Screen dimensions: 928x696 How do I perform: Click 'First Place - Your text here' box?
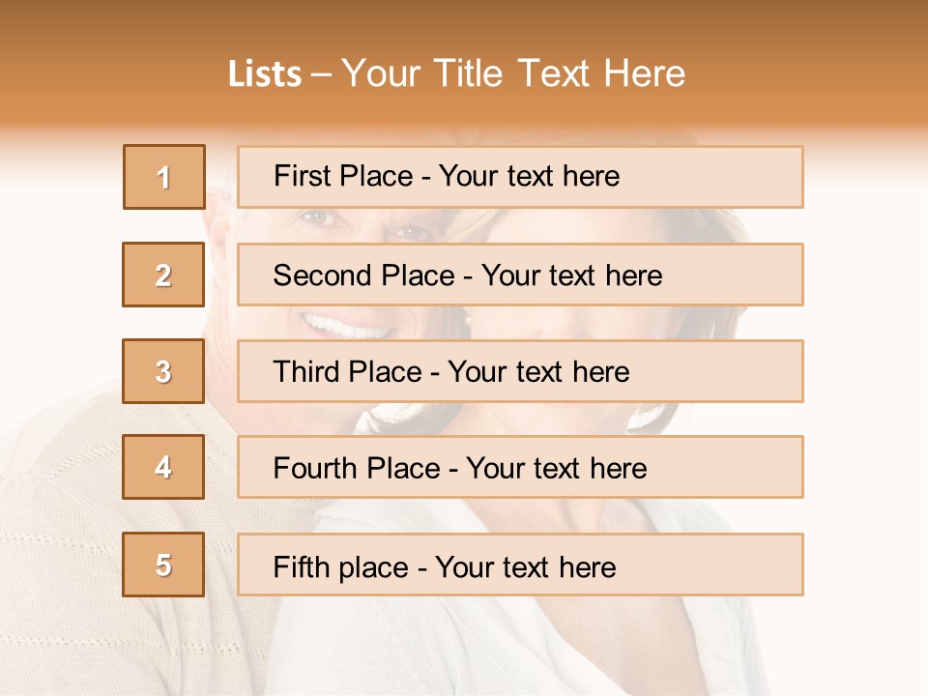click(x=520, y=177)
